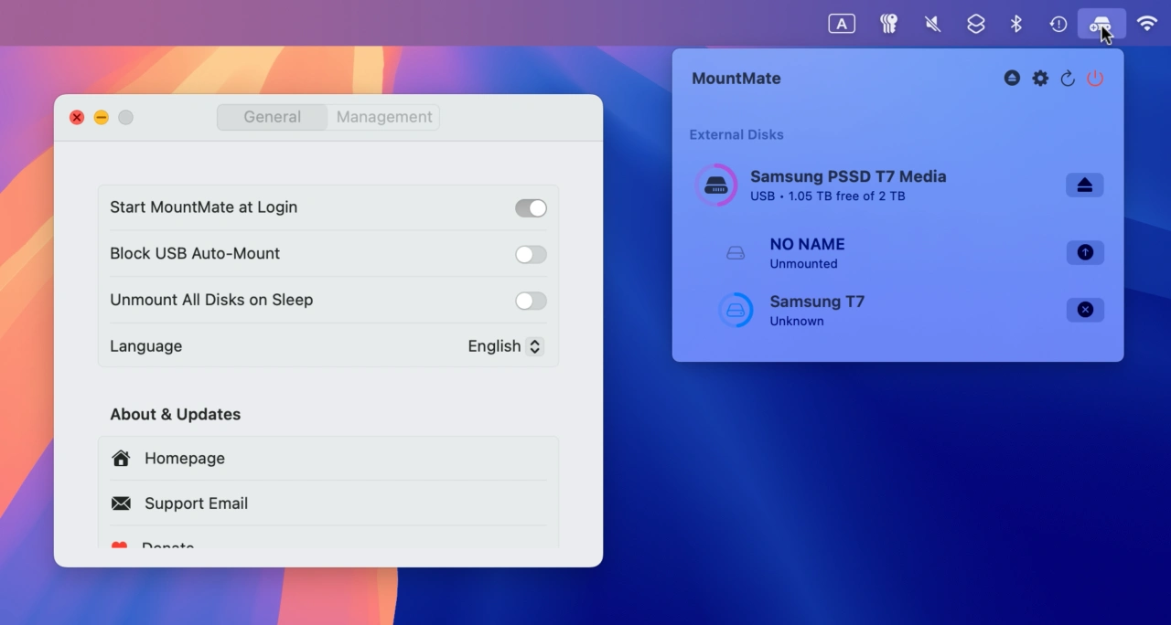The image size is (1171, 625).
Task: Open MountMate settings gear icon
Action: (x=1040, y=79)
